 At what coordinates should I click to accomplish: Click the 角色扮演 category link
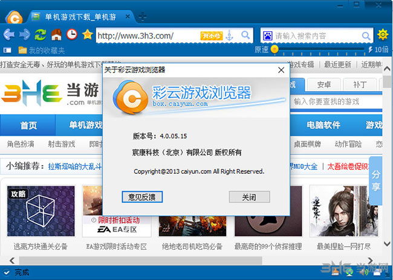click(21, 144)
